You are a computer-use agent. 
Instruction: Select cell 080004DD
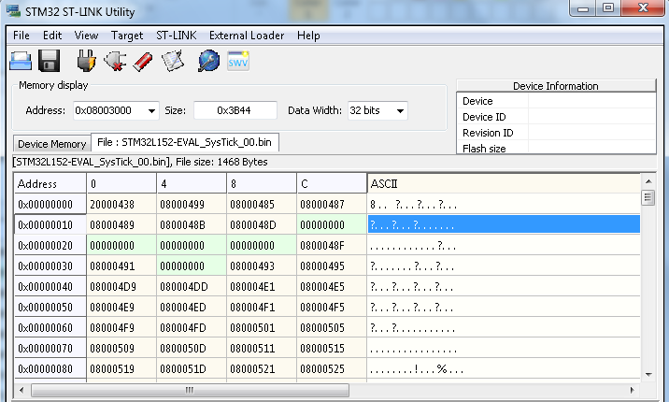tap(192, 286)
